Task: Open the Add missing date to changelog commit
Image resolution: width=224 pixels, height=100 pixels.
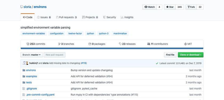Action: 65,63
